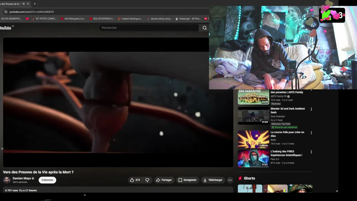Click the search magnifier button

point(204,28)
